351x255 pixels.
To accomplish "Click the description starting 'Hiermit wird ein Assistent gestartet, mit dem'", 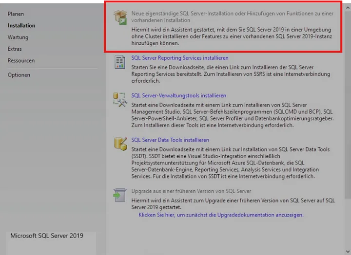I will pos(232,36).
